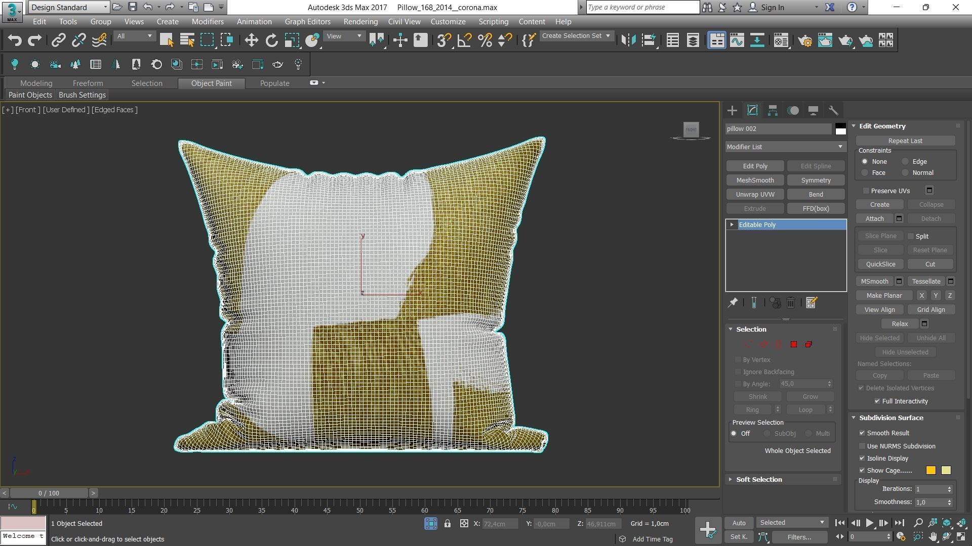Click the QuickSlice button
972x546 pixels.
880,264
